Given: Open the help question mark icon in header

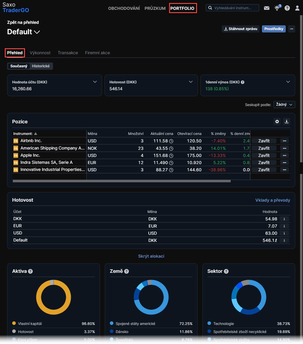Looking at the screenshot, I should click(x=287, y=8).
